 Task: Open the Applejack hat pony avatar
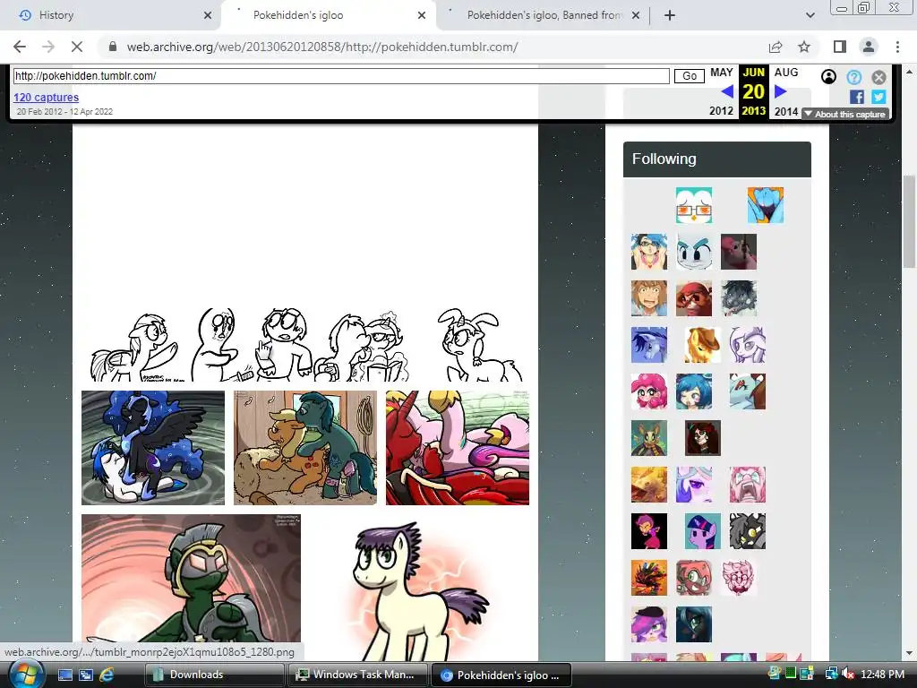(702, 345)
